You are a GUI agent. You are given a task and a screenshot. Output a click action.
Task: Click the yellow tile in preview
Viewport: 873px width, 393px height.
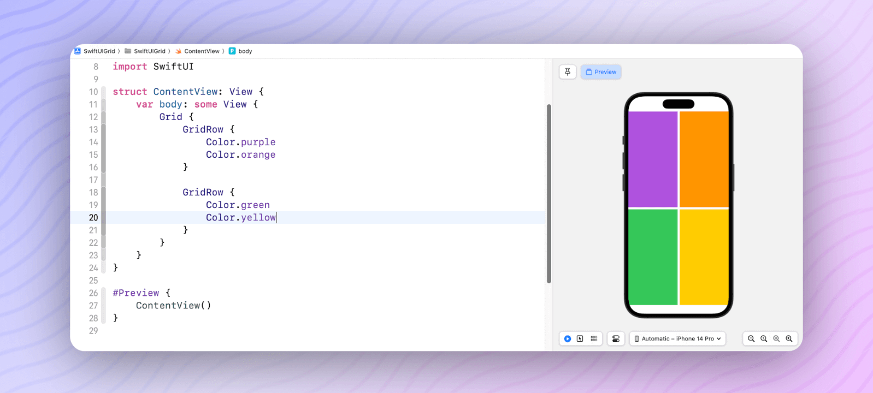click(704, 257)
